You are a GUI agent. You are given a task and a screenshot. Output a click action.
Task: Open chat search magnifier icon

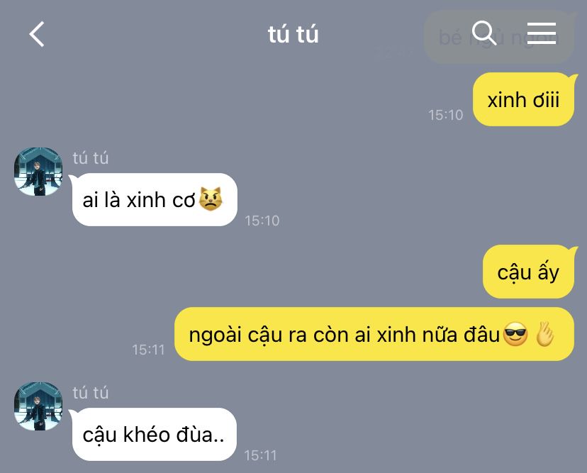click(484, 33)
